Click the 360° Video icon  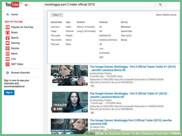coord(7,64)
